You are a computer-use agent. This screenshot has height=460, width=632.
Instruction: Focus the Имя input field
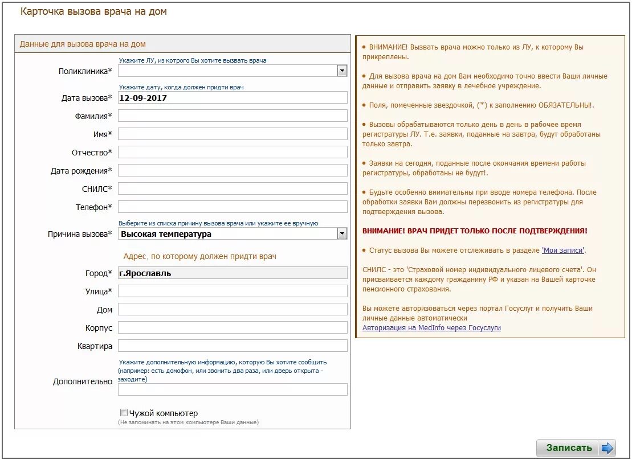tap(233, 134)
